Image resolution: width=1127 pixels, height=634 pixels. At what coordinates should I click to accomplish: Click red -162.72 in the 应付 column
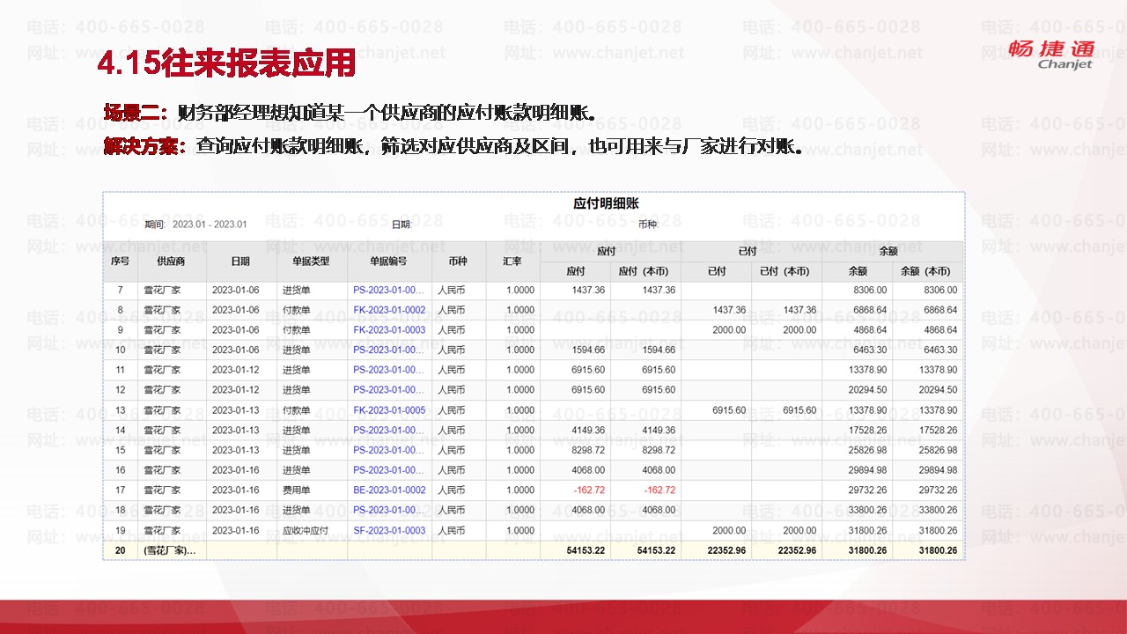point(589,490)
